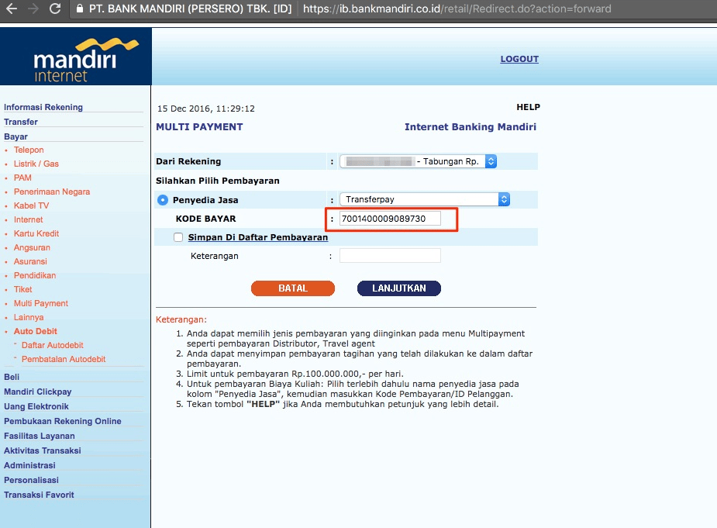This screenshot has width=717, height=528.
Task: Click the BATAL button
Action: (293, 288)
